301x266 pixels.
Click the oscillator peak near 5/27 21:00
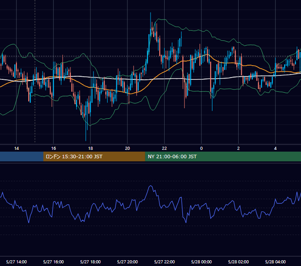[150, 186]
